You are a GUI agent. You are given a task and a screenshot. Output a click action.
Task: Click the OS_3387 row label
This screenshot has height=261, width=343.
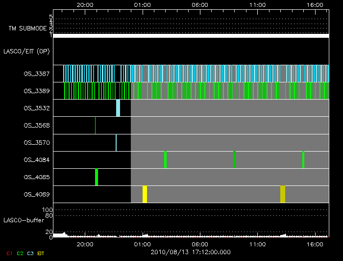(x=36, y=74)
